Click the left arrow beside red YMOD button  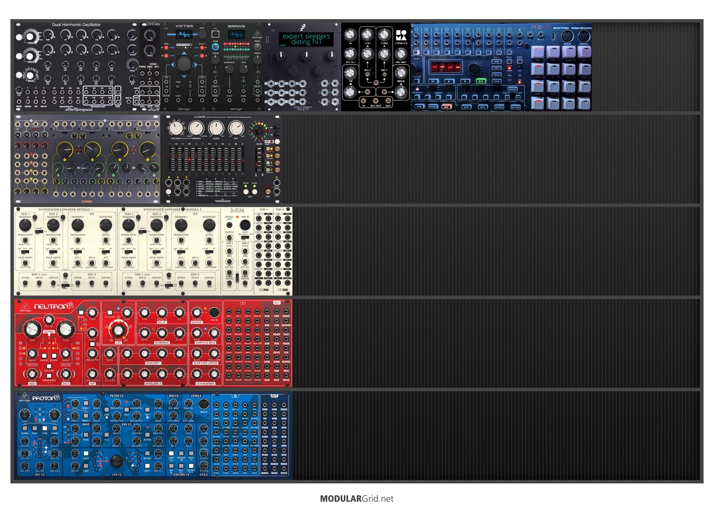163,56
